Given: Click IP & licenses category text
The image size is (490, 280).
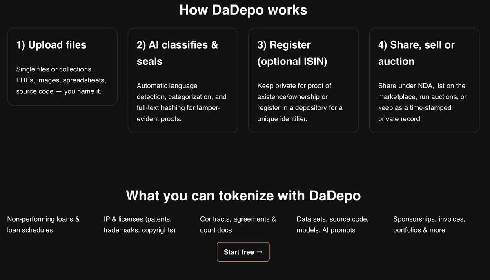Looking at the screenshot, I should pos(139,224).
